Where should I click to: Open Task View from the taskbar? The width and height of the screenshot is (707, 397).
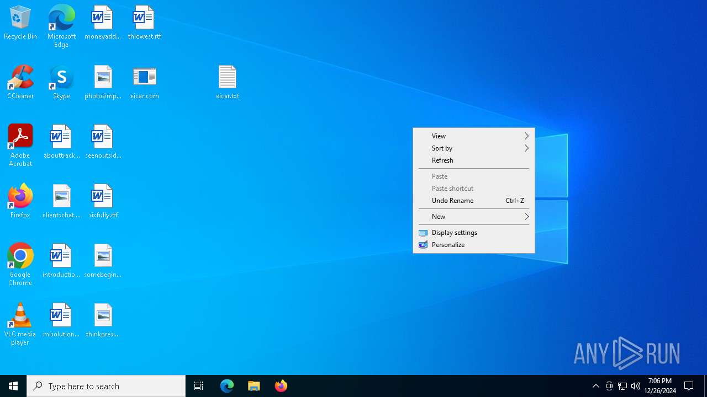click(x=199, y=386)
